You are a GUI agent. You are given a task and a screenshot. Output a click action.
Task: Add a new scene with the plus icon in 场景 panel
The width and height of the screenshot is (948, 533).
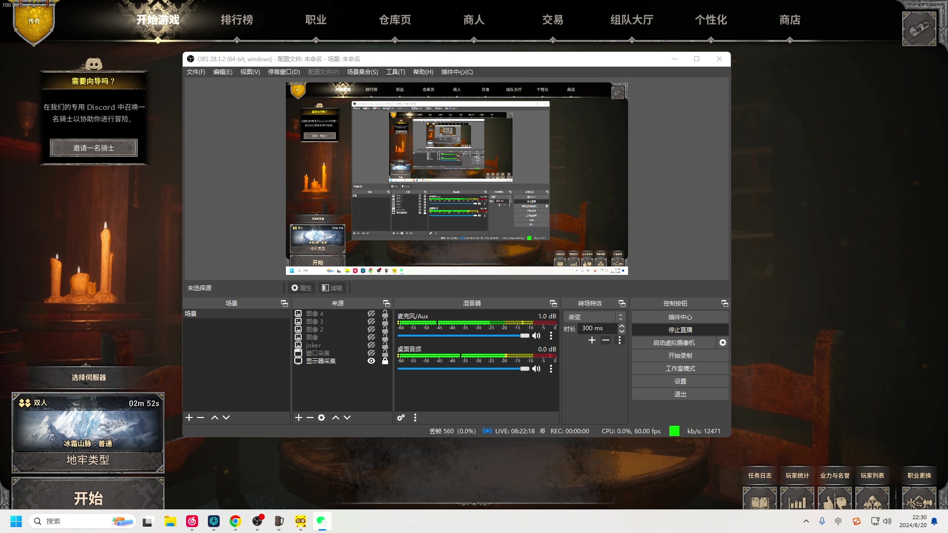(189, 418)
